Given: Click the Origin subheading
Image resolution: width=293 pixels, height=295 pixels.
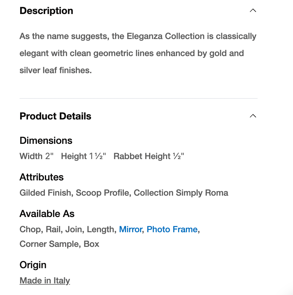Looking at the screenshot, I should click(x=33, y=265).
